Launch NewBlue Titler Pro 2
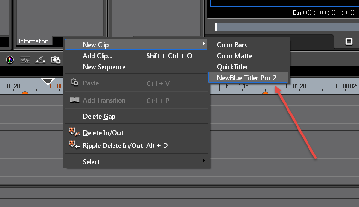Image resolution: width=359 pixels, height=207 pixels. pyautogui.click(x=246, y=77)
